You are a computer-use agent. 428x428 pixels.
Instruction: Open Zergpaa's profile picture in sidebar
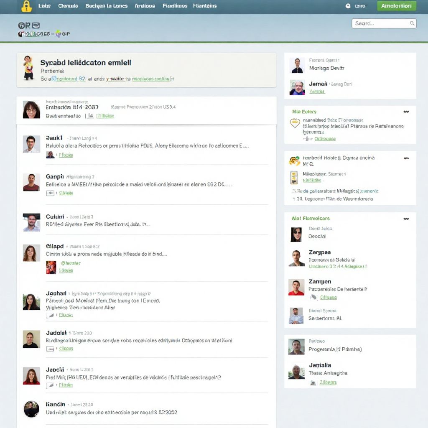click(296, 258)
